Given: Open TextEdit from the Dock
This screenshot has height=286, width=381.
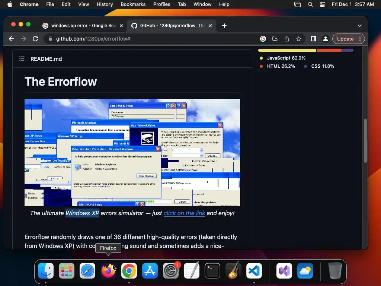Looking at the screenshot, I should pyautogui.click(x=192, y=270).
